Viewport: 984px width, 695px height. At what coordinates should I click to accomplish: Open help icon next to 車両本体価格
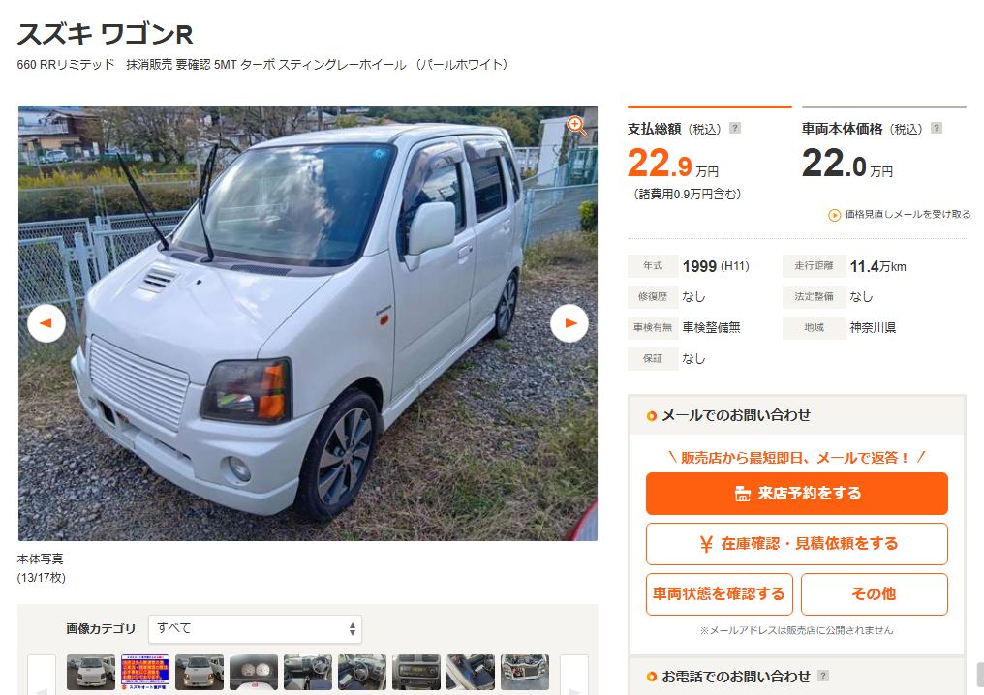[x=936, y=128]
